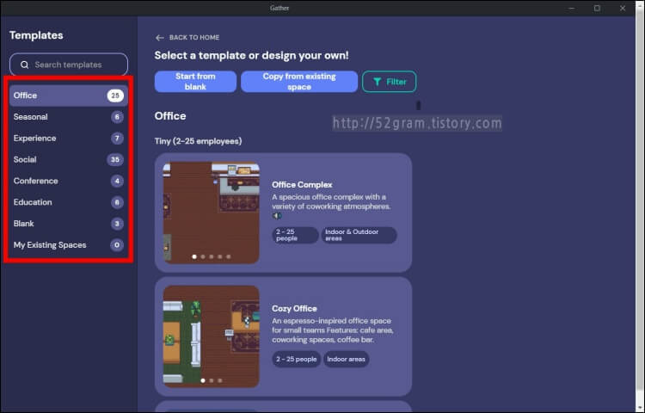
Task: Click the Office count badge 25
Action: click(x=115, y=96)
